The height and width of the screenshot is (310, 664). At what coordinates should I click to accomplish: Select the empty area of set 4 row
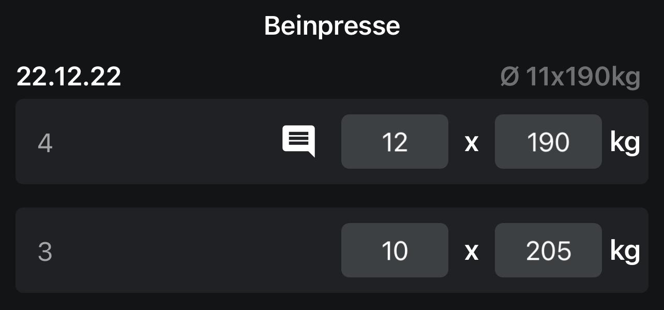coord(165,142)
